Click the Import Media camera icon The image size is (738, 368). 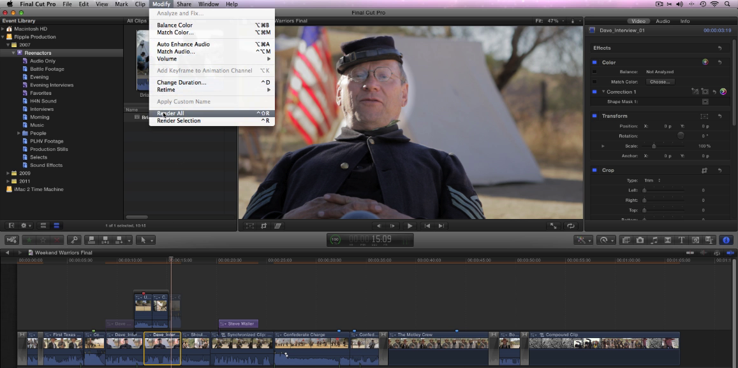(11, 239)
